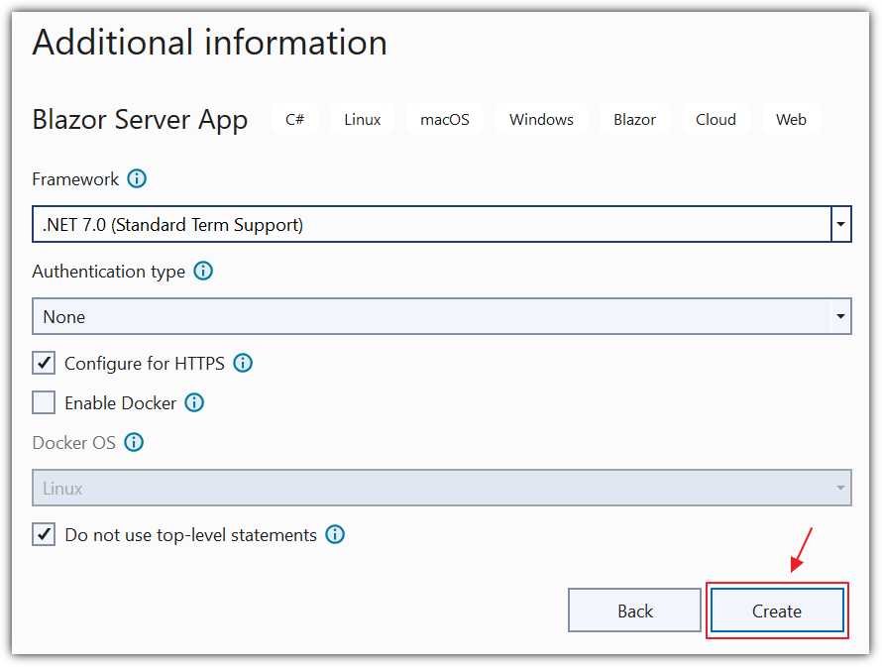Uncheck Do not use top-level statements

point(43,534)
